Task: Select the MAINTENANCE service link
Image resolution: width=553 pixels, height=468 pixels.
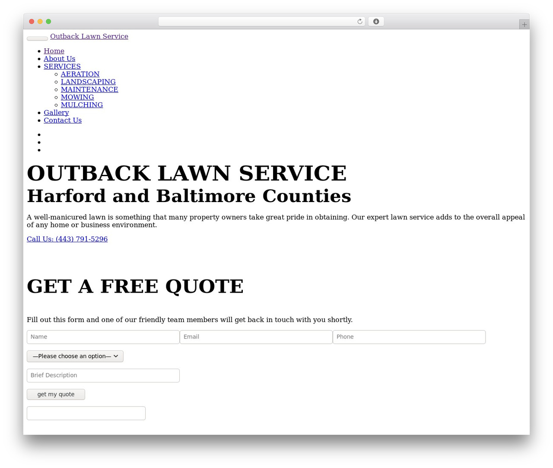Action: 89,89
